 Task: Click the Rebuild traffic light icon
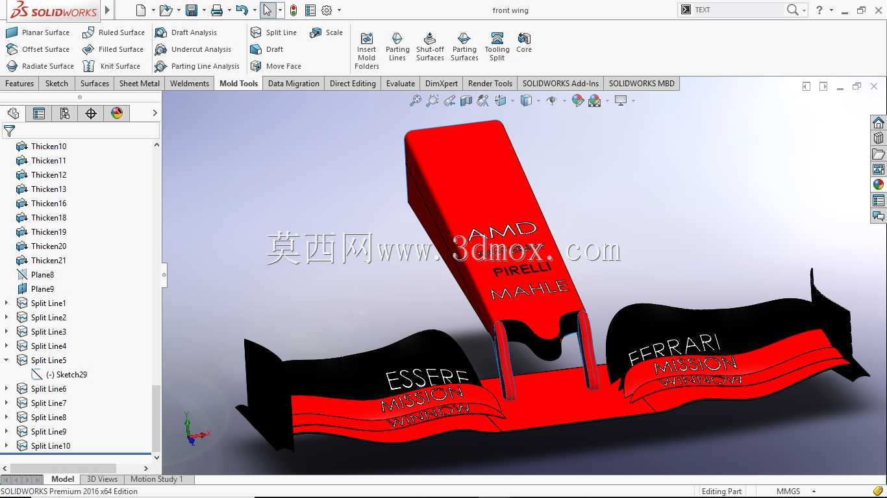coord(294,10)
